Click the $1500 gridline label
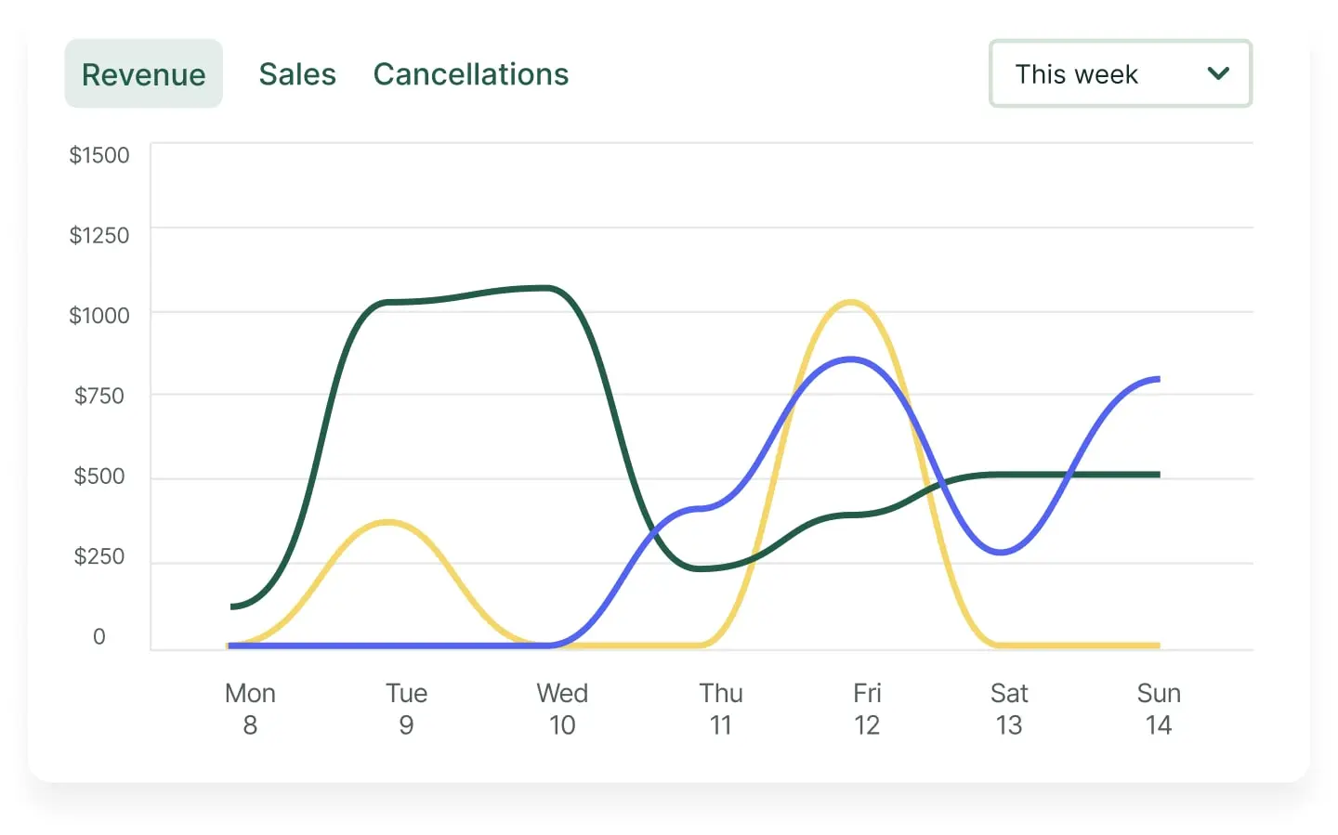Screen dimensions: 1338x835 click(100, 154)
